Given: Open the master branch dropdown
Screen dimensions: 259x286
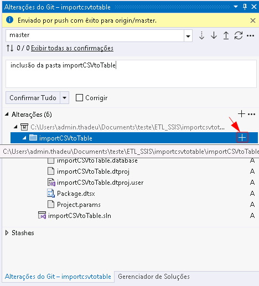Looking at the screenshot, I should (x=188, y=36).
